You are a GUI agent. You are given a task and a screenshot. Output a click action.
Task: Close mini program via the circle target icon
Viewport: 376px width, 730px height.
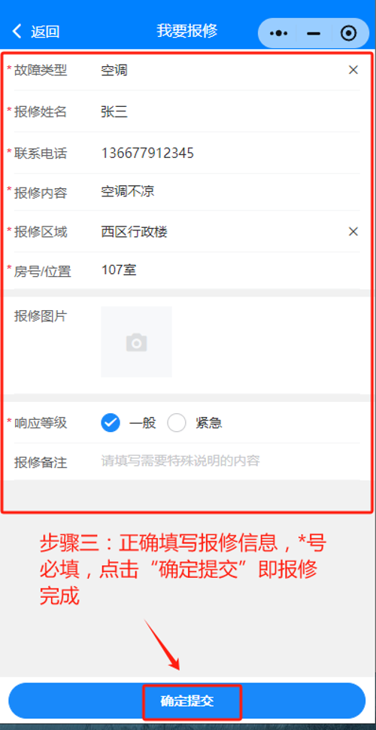(x=348, y=33)
